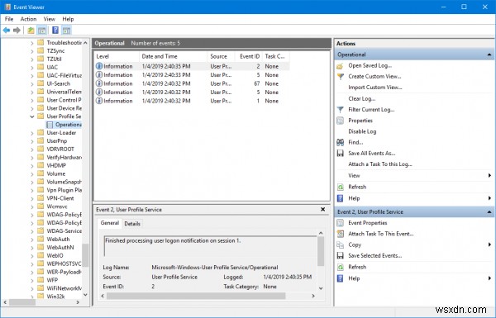This screenshot has width=496, height=318.
Task: Expand the TZSync tree node
Action: 32,51
